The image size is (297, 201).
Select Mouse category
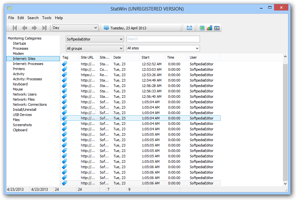coord(18,89)
